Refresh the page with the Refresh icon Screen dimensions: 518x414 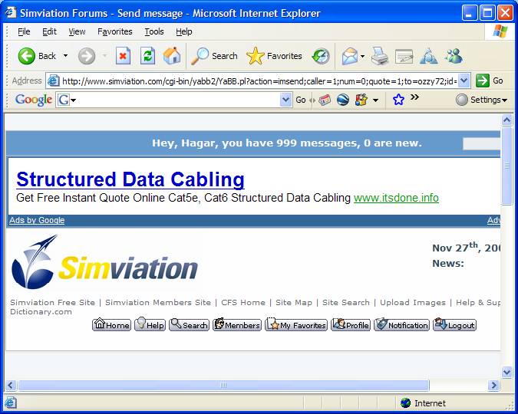tap(147, 56)
